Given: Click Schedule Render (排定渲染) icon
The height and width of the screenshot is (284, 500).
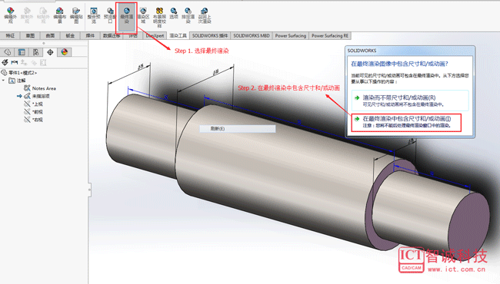Looking at the screenshot, I should [188, 15].
